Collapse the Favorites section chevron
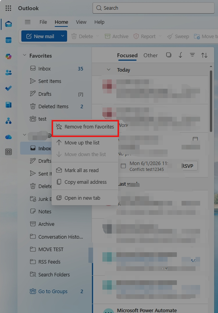Screen dimensions: 218x313 pos(24,55)
